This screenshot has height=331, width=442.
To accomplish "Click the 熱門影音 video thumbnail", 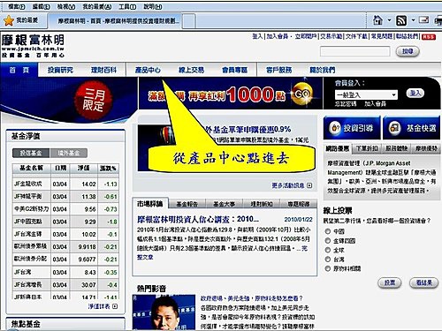I will pos(164,312).
